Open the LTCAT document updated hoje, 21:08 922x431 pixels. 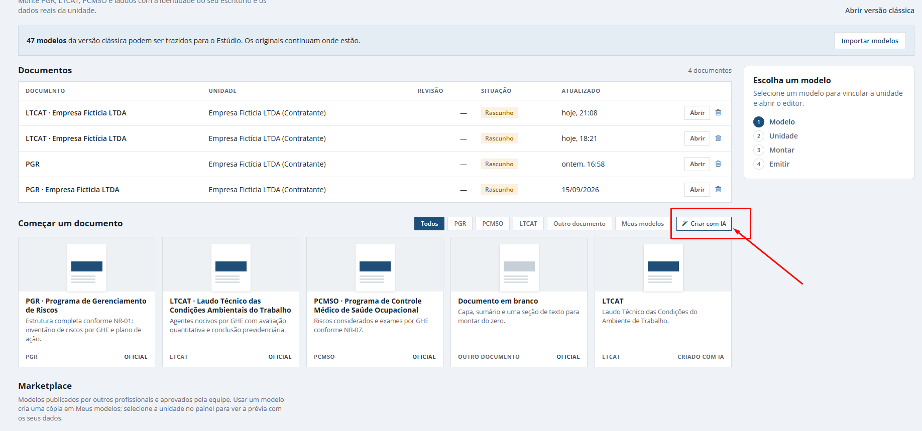pyautogui.click(x=697, y=113)
